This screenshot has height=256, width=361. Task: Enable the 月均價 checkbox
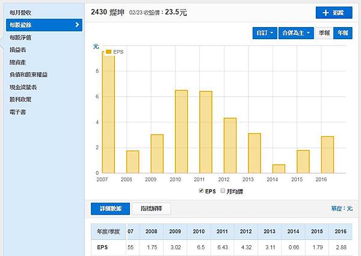coord(223,190)
